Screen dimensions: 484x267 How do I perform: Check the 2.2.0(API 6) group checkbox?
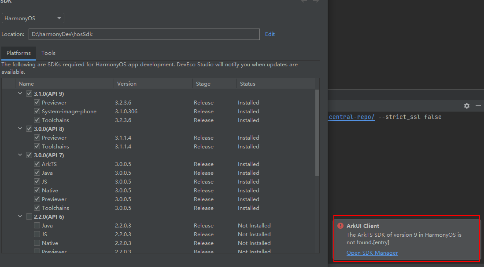tap(29, 216)
